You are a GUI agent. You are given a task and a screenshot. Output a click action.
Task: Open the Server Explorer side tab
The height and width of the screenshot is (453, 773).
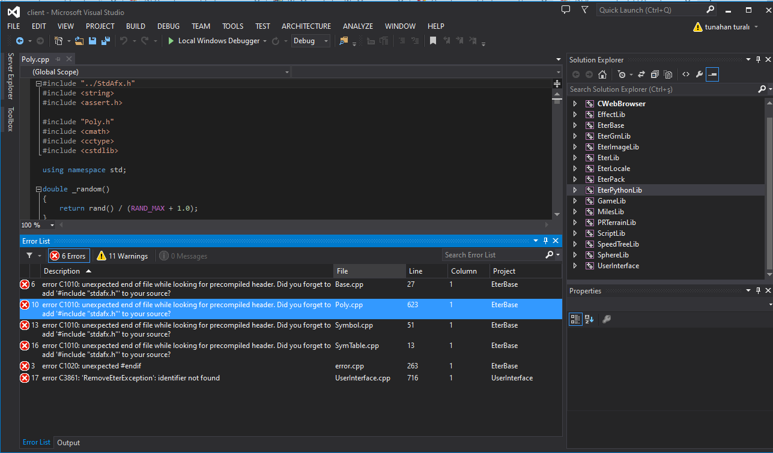10,76
